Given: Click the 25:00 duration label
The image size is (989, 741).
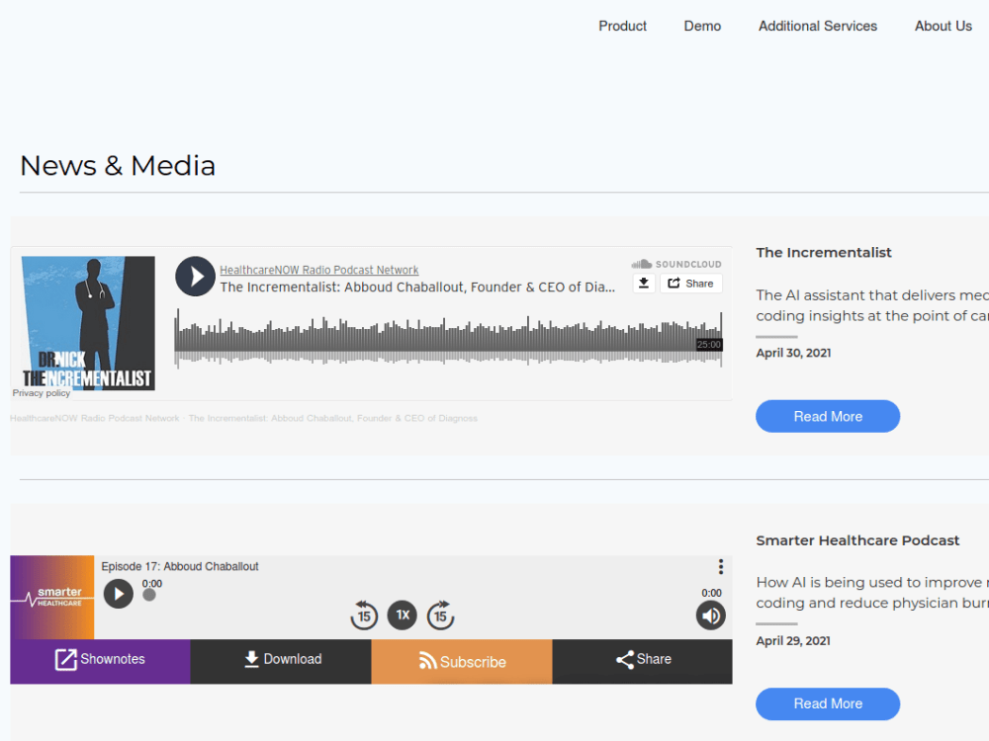Looking at the screenshot, I should click(x=709, y=345).
